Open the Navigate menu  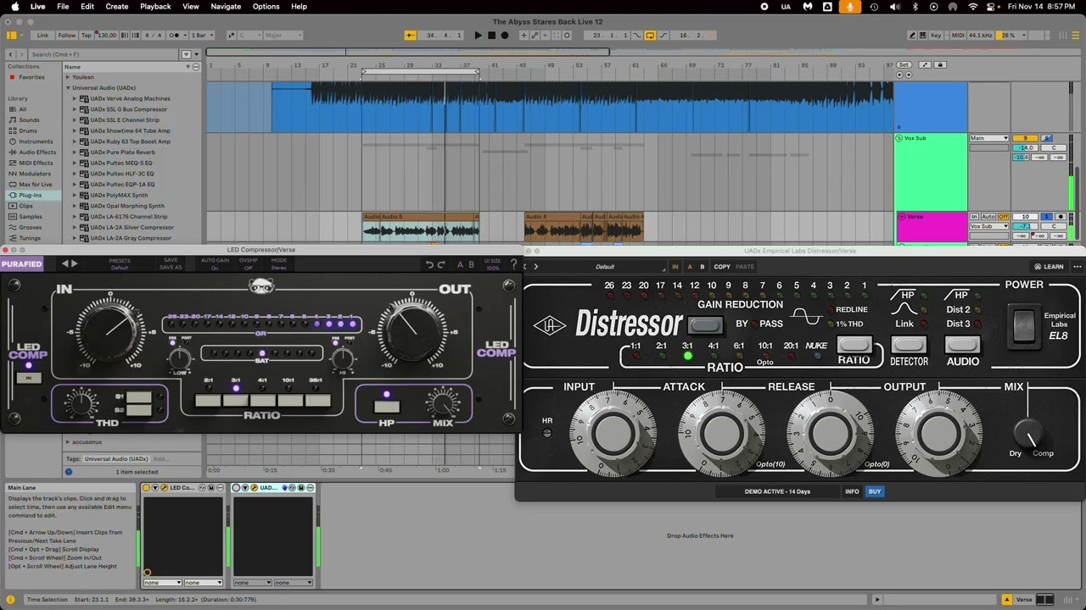coord(226,6)
